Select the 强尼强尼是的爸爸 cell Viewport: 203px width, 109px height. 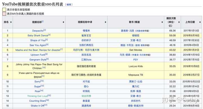coord(86,66)
